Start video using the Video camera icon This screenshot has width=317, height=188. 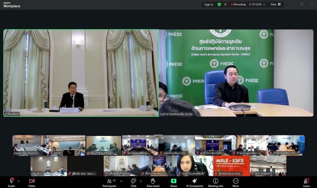point(32,181)
